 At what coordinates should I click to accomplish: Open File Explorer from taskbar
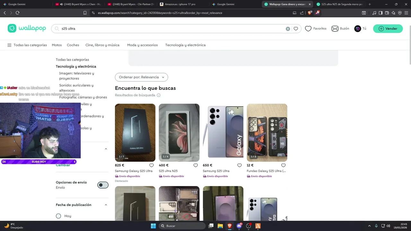tap(220, 226)
